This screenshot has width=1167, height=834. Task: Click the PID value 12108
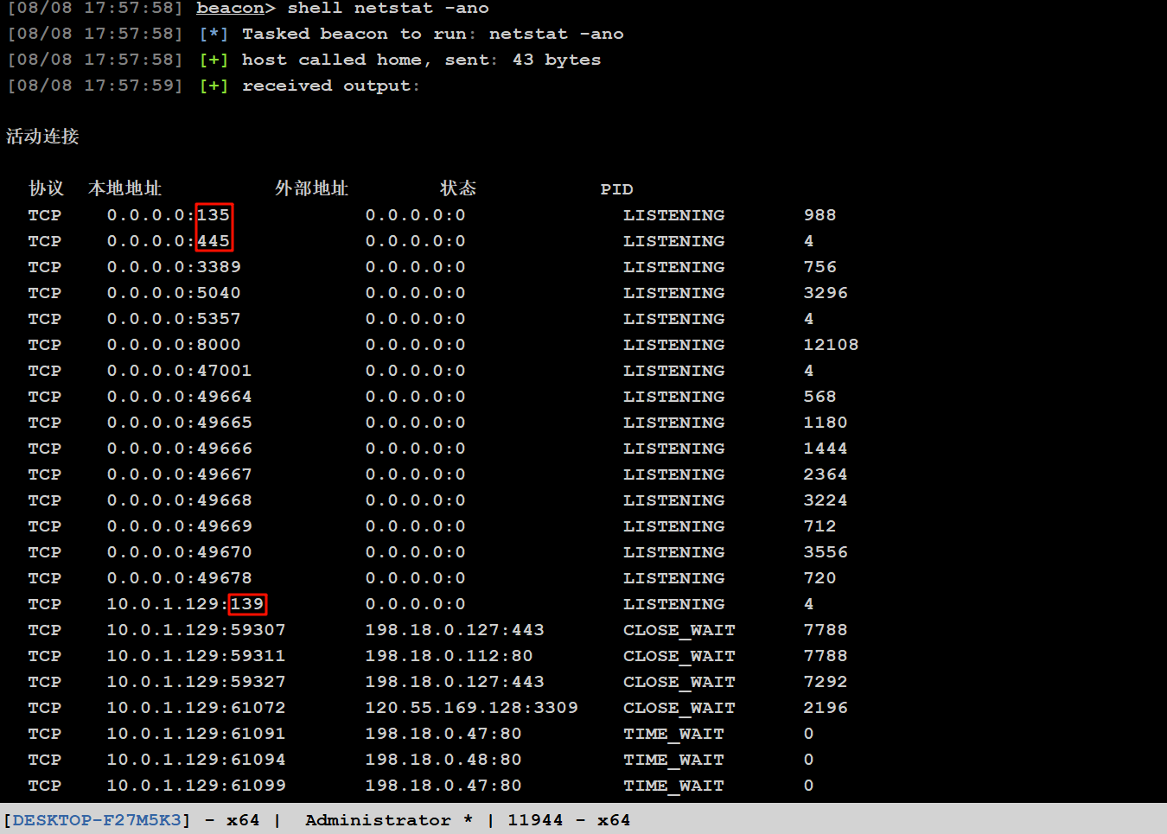[831, 345]
